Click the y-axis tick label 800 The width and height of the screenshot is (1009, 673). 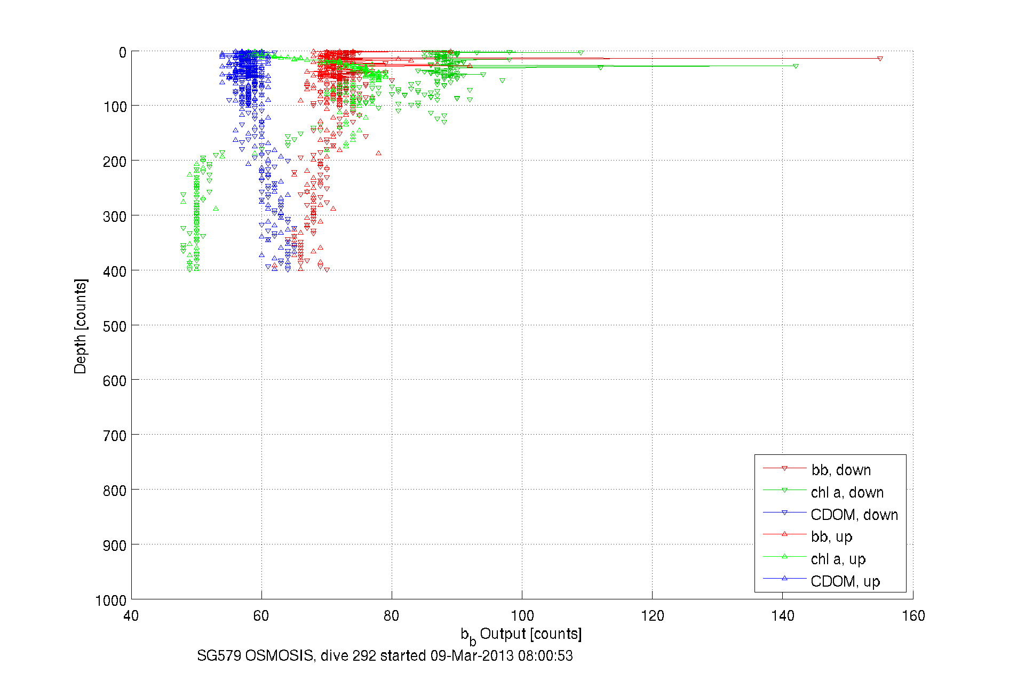pos(115,491)
